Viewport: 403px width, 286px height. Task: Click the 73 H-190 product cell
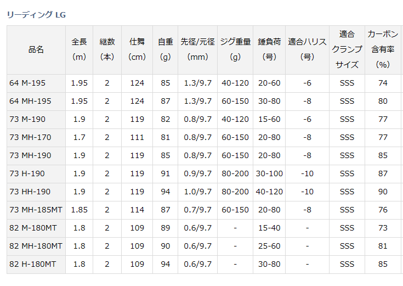pos(36,174)
